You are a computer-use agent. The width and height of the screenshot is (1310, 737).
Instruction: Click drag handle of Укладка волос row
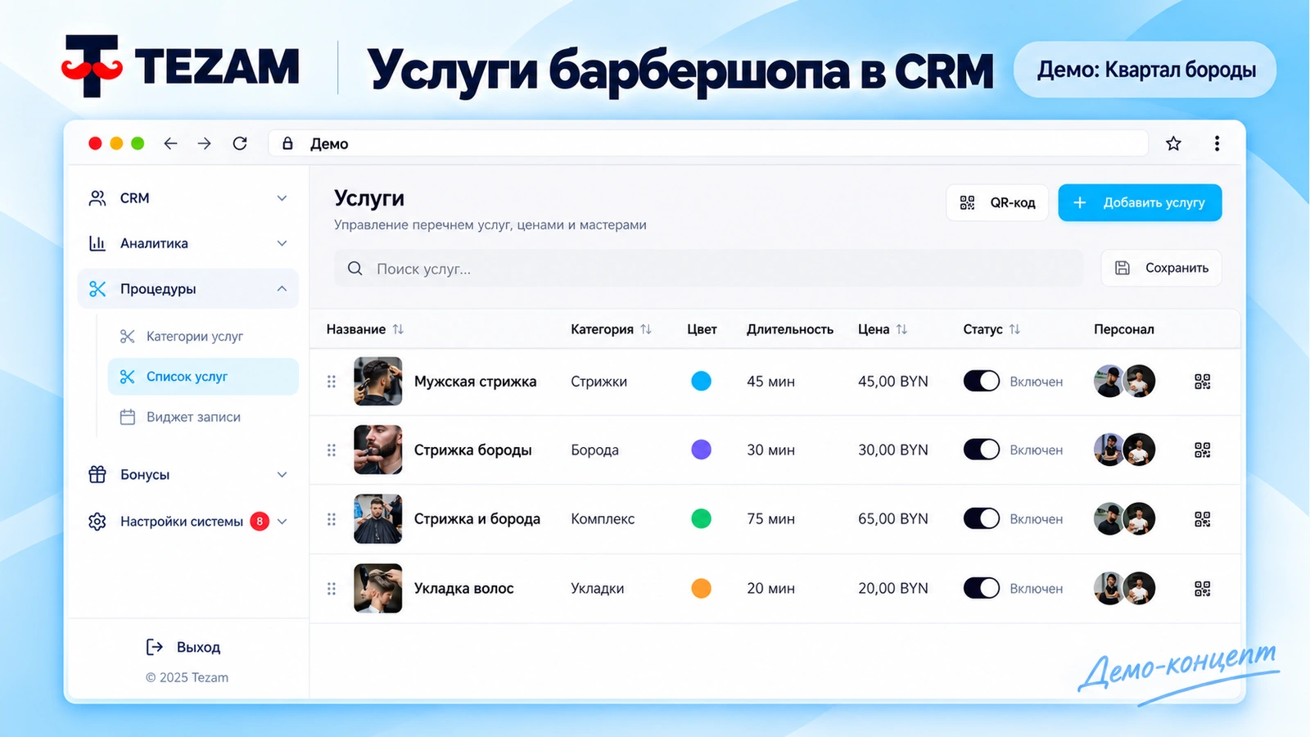[332, 589]
